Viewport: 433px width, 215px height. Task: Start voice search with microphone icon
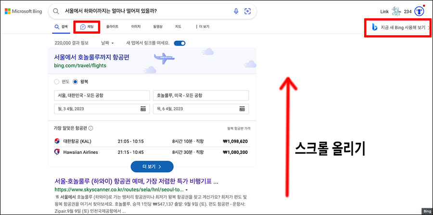(236, 11)
